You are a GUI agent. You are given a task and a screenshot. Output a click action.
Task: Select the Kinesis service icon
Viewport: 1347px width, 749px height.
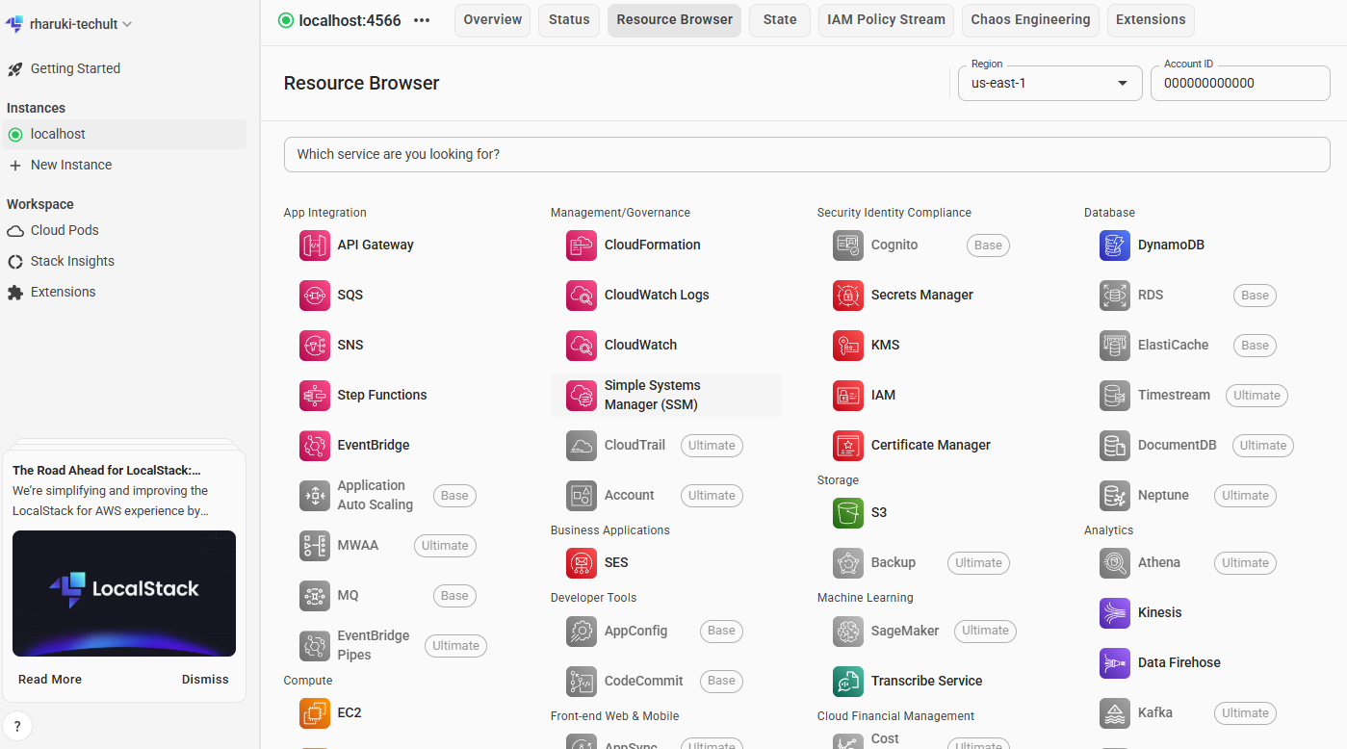coord(1115,613)
